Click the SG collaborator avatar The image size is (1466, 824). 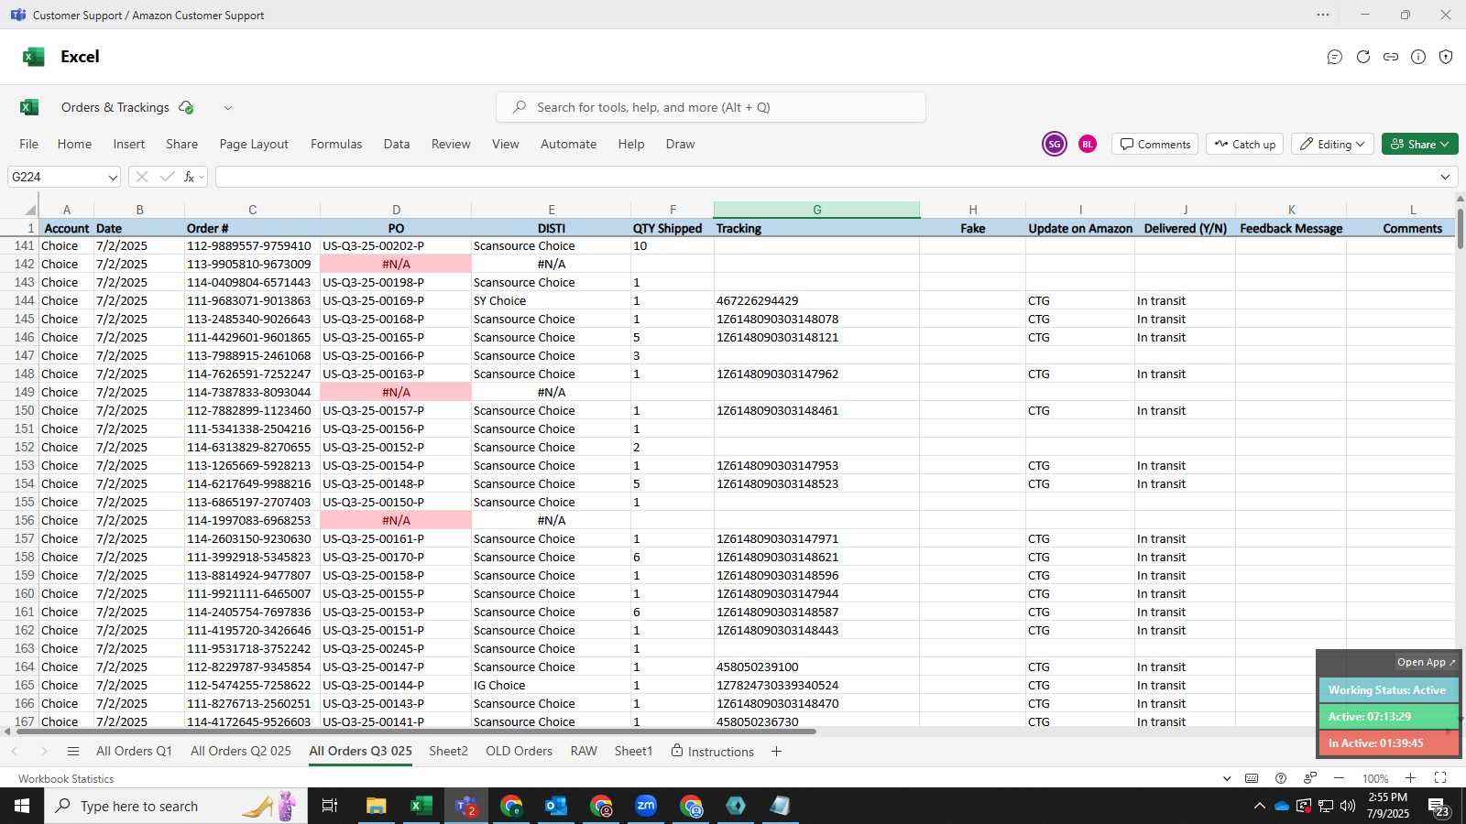[x=1055, y=144]
